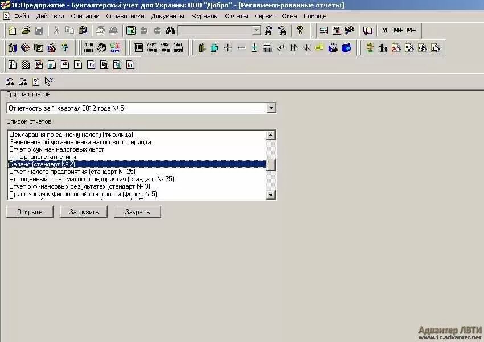
Task: Click the Открыть button
Action: (x=30, y=212)
